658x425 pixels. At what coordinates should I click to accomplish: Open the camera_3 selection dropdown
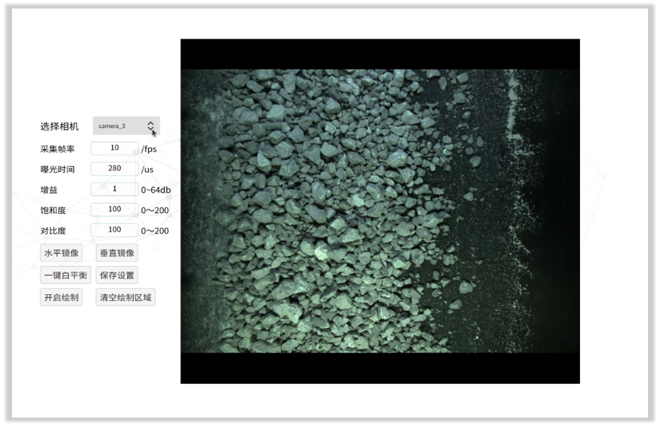(x=120, y=126)
